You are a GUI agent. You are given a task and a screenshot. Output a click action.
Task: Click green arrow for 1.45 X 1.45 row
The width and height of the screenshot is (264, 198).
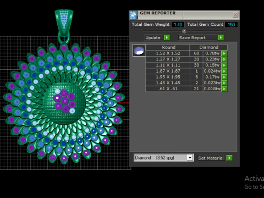point(224,83)
